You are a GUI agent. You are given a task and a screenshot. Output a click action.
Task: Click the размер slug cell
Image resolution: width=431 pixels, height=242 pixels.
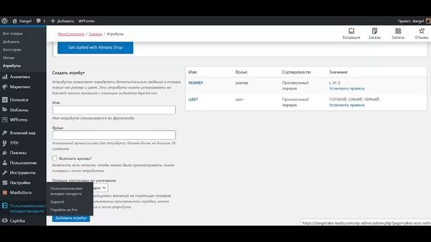pyautogui.click(x=242, y=83)
